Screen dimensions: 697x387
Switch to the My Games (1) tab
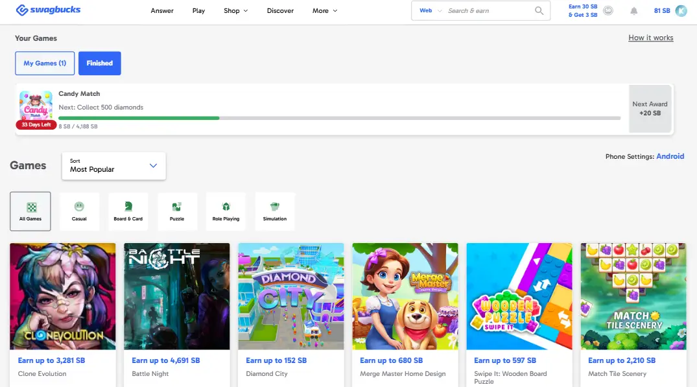point(45,64)
